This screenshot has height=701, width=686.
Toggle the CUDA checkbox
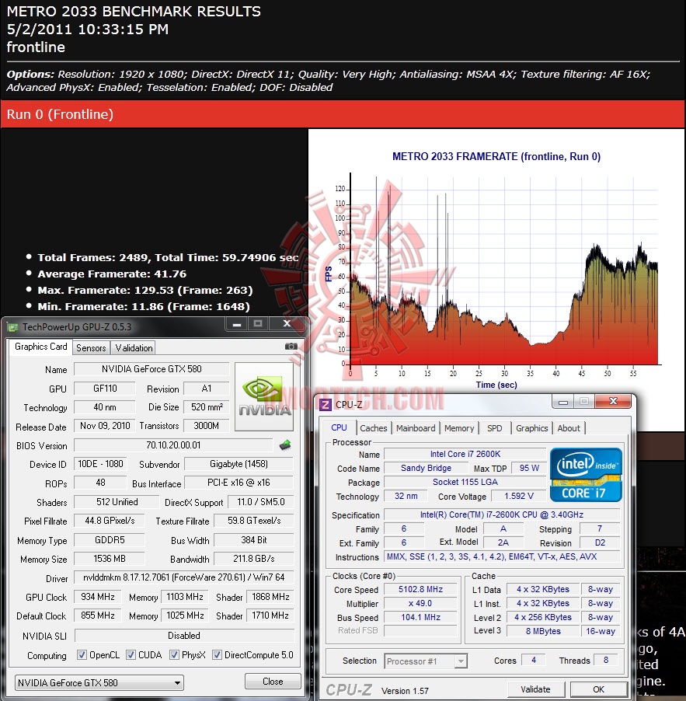[131, 655]
